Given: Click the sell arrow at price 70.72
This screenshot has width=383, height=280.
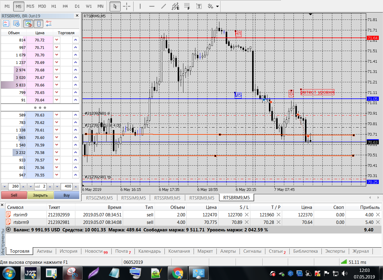Looking at the screenshot, I should coord(57,40).
